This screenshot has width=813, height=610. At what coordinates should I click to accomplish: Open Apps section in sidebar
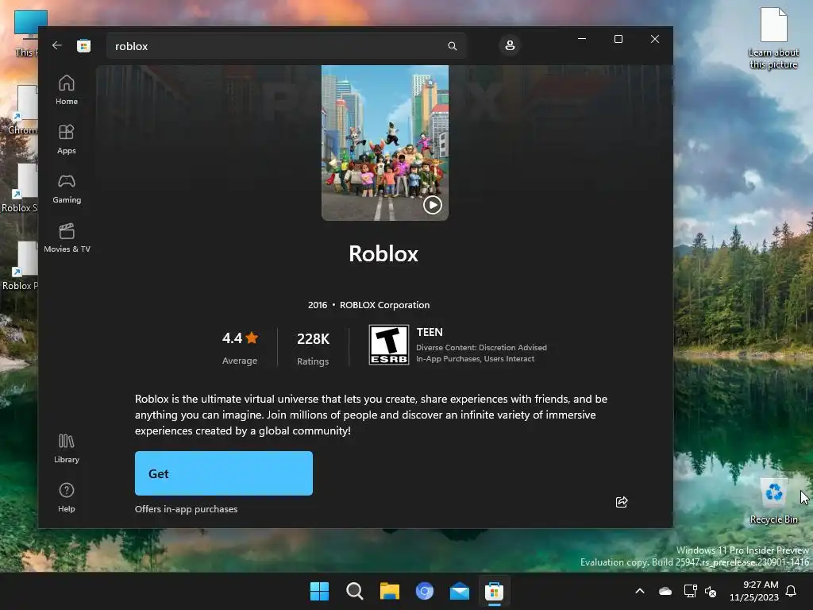click(67, 139)
